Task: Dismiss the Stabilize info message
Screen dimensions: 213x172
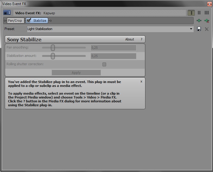Action: click(141, 81)
